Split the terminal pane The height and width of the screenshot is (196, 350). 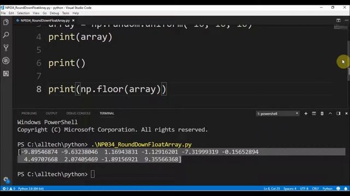tap(314, 114)
